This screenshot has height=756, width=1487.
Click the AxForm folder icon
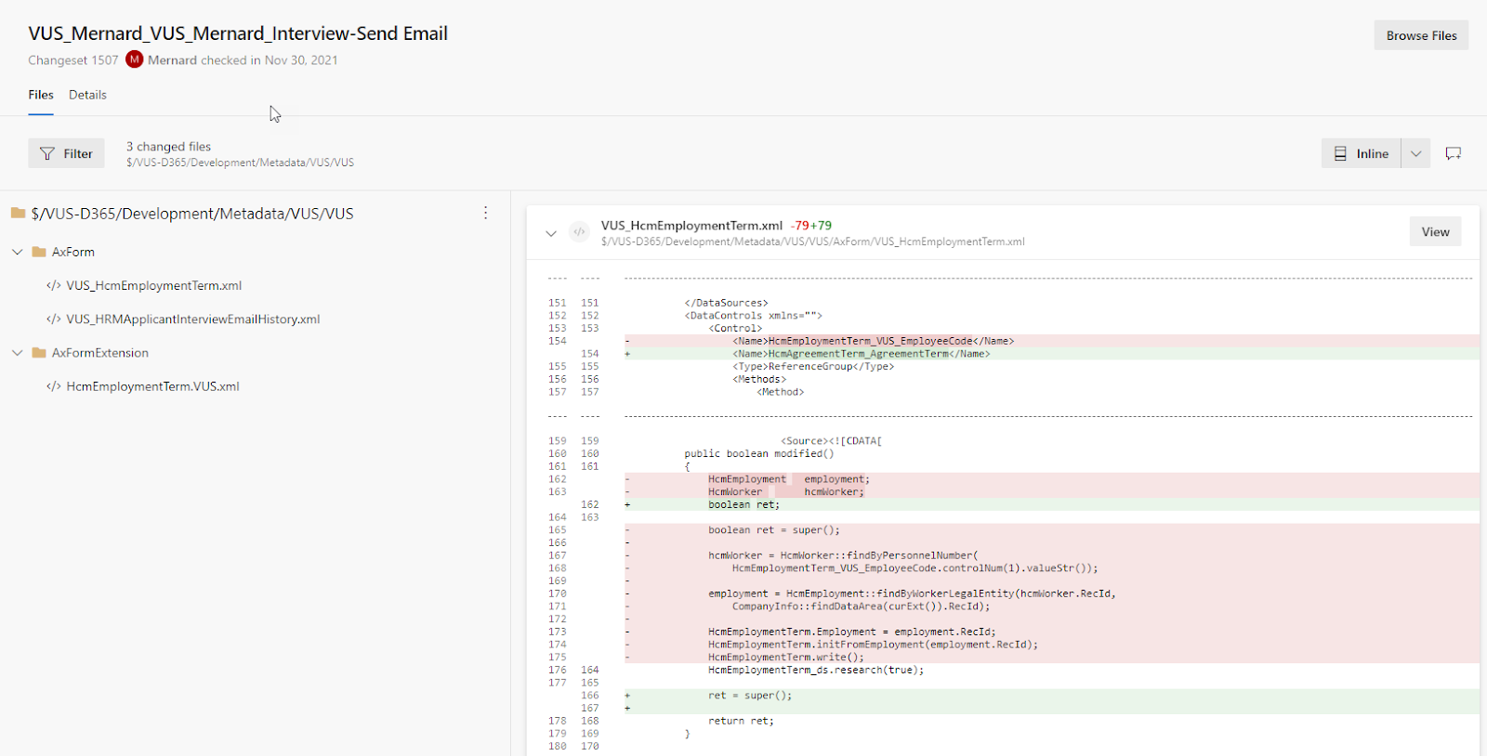click(39, 252)
